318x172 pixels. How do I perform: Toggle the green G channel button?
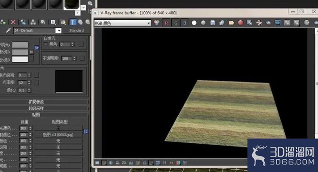click(x=175, y=23)
